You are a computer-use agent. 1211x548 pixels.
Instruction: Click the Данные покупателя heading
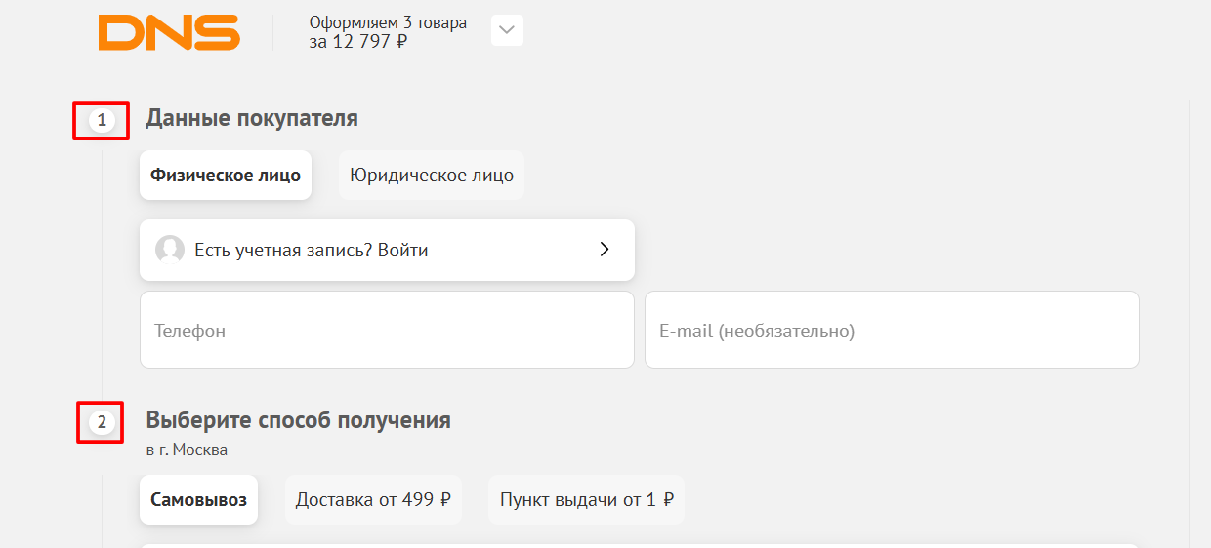pyautogui.click(x=252, y=119)
